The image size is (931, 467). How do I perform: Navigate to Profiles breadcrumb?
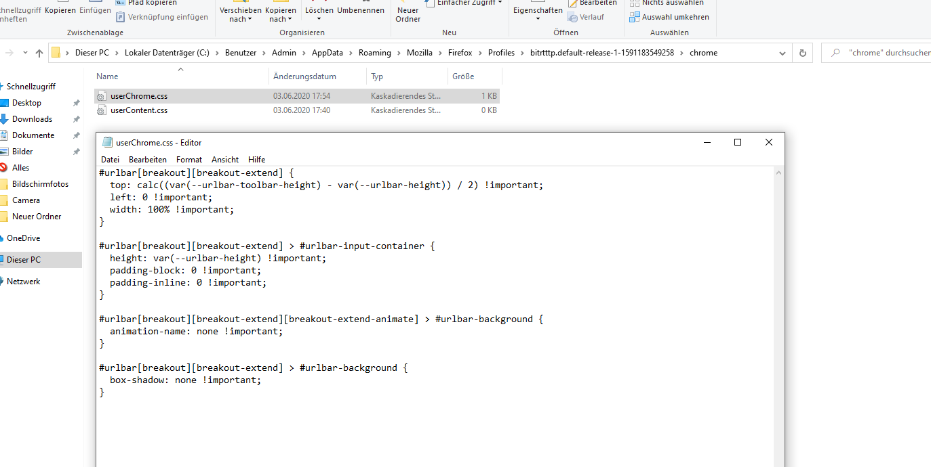click(x=501, y=53)
